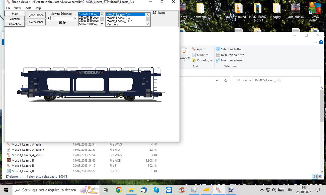The image size is (326, 195).
Task: Click Explorer scrollbar down arrow
Action: [x=322, y=172]
